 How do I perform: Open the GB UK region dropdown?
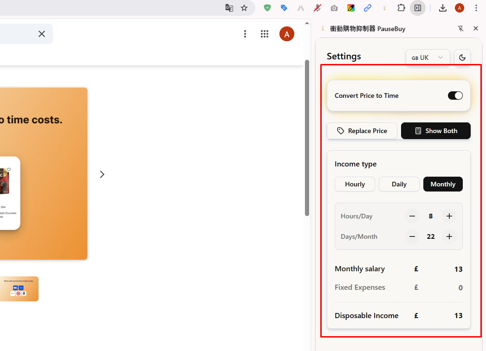[x=428, y=57]
